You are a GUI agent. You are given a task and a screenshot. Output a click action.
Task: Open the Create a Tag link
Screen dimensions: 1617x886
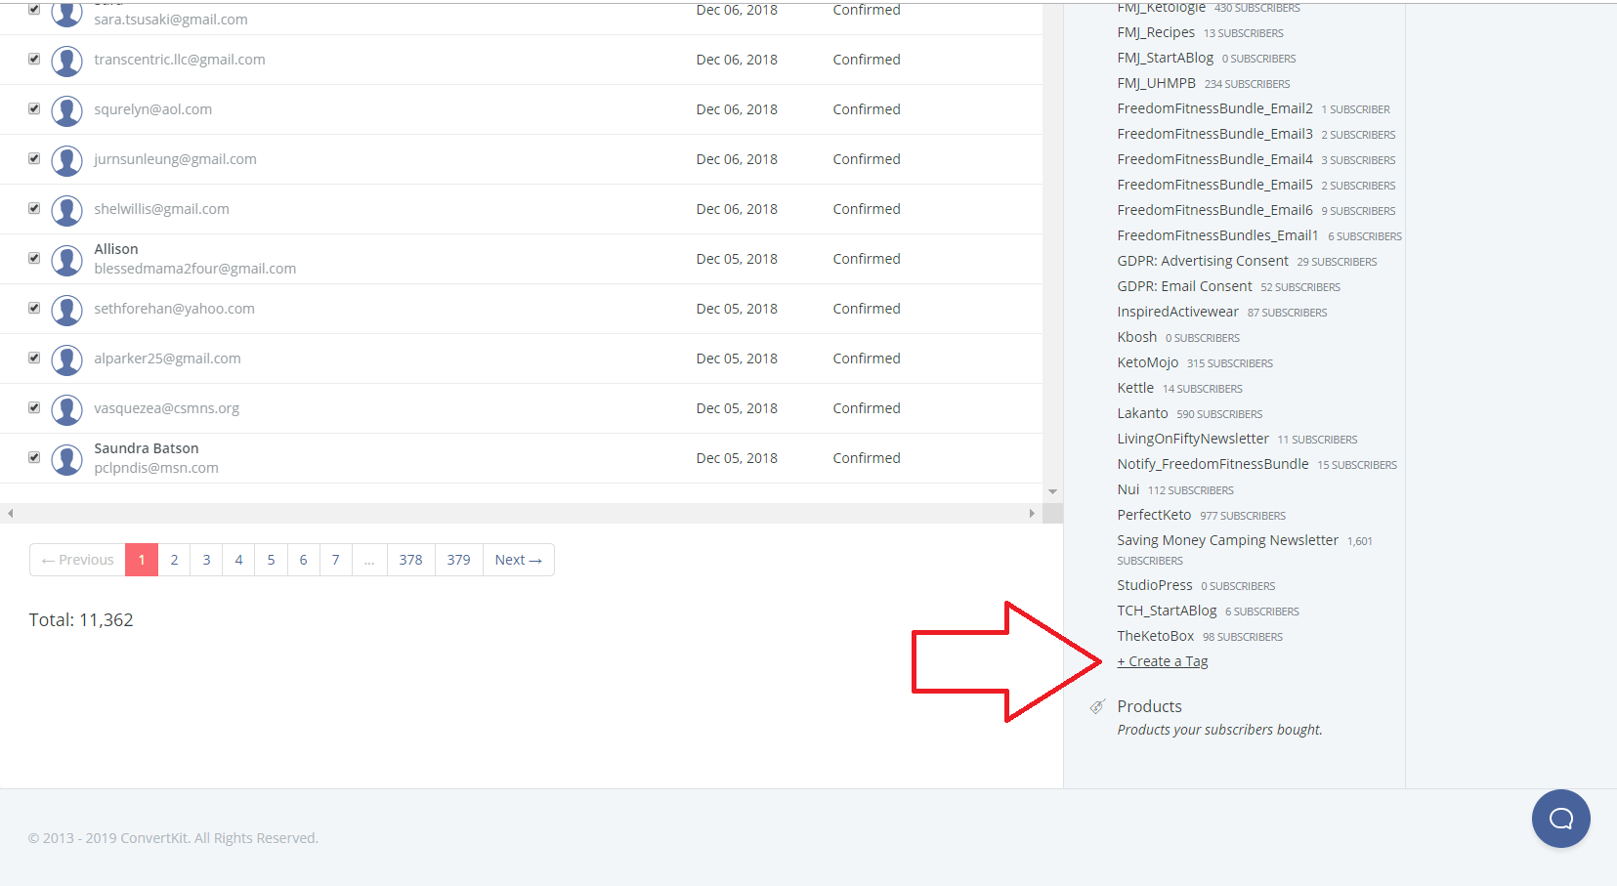(1162, 660)
